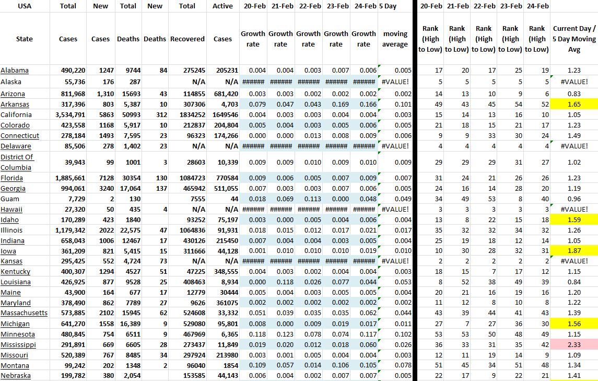Select the Kentucky state link

[16, 272]
